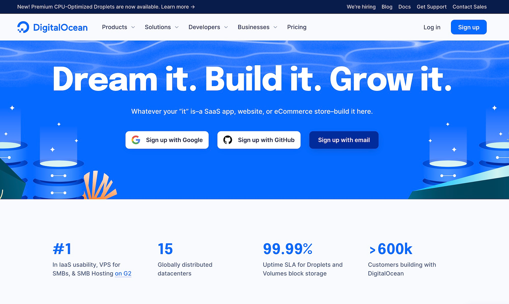Click the email sign-up envelope icon
The image size is (509, 304).
pos(344,140)
